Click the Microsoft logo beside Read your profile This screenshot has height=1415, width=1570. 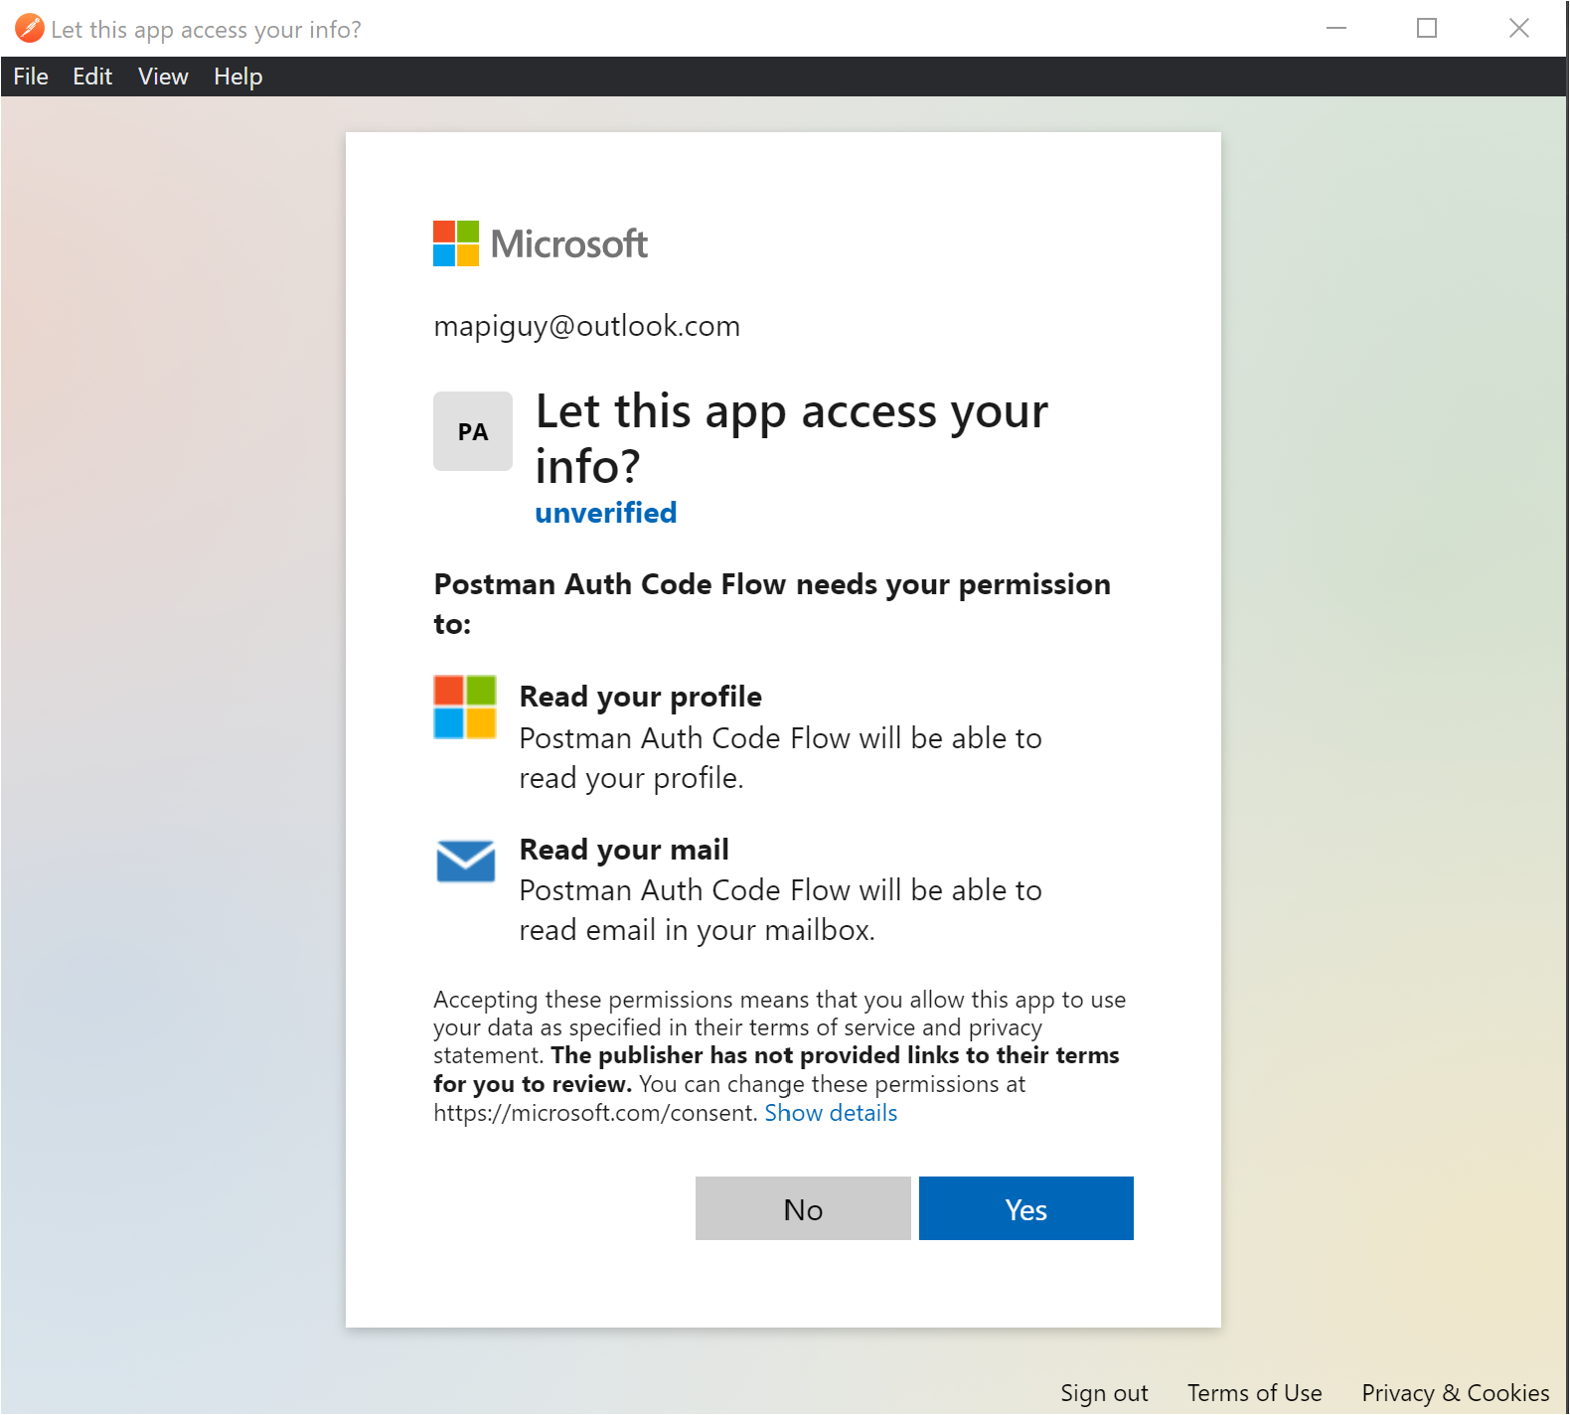[465, 707]
